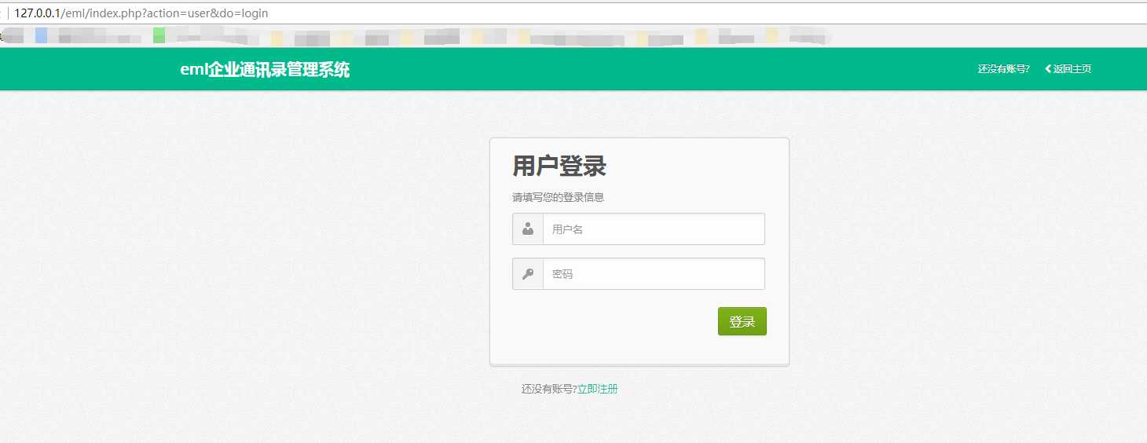Click the user silhouette icon beside username
1147x443 pixels.
(528, 229)
